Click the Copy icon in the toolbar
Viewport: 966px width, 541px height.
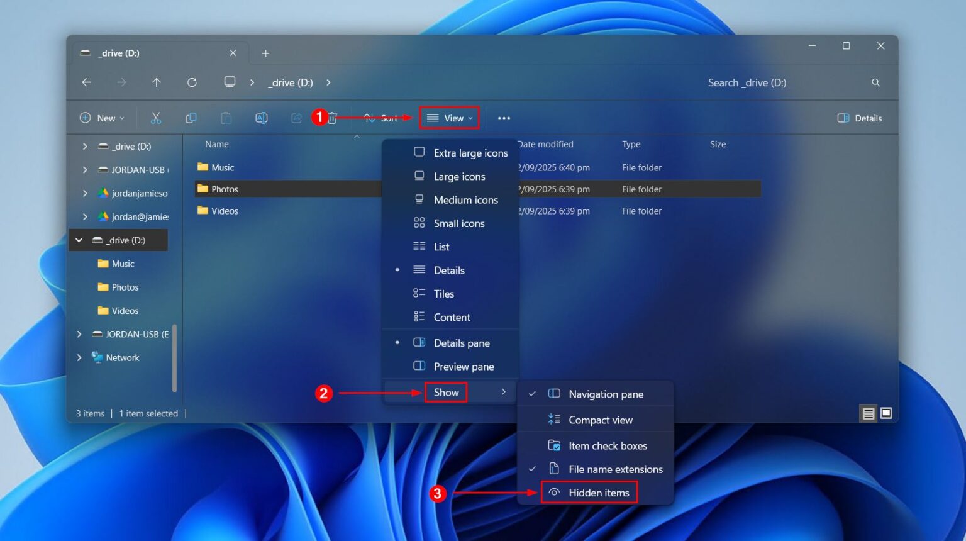tap(191, 118)
